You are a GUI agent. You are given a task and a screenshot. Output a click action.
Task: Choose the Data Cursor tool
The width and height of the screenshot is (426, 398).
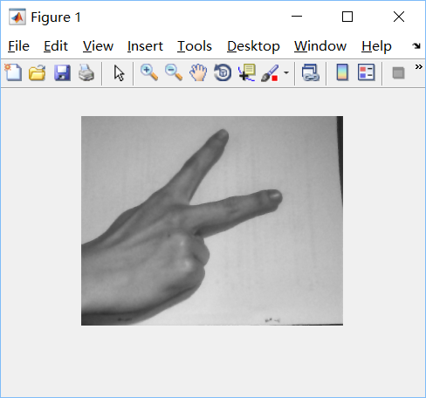[247, 72]
